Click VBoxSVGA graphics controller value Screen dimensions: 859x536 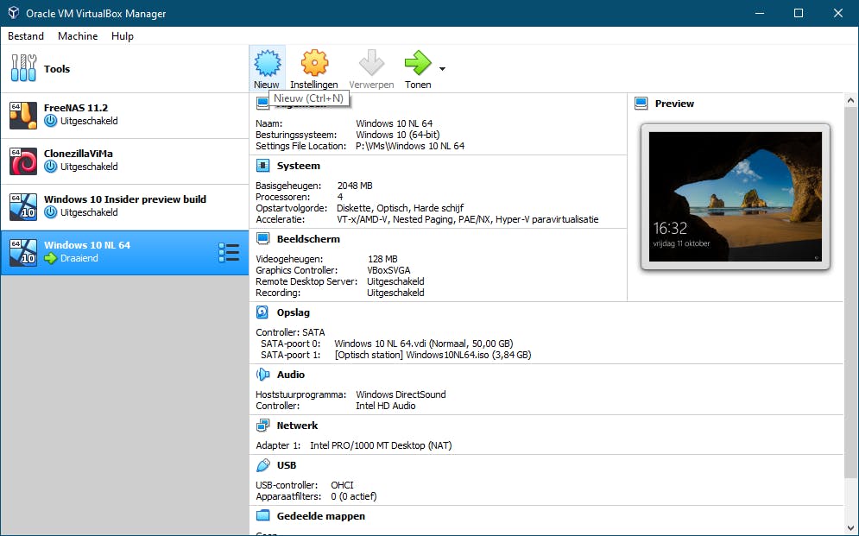(x=388, y=270)
